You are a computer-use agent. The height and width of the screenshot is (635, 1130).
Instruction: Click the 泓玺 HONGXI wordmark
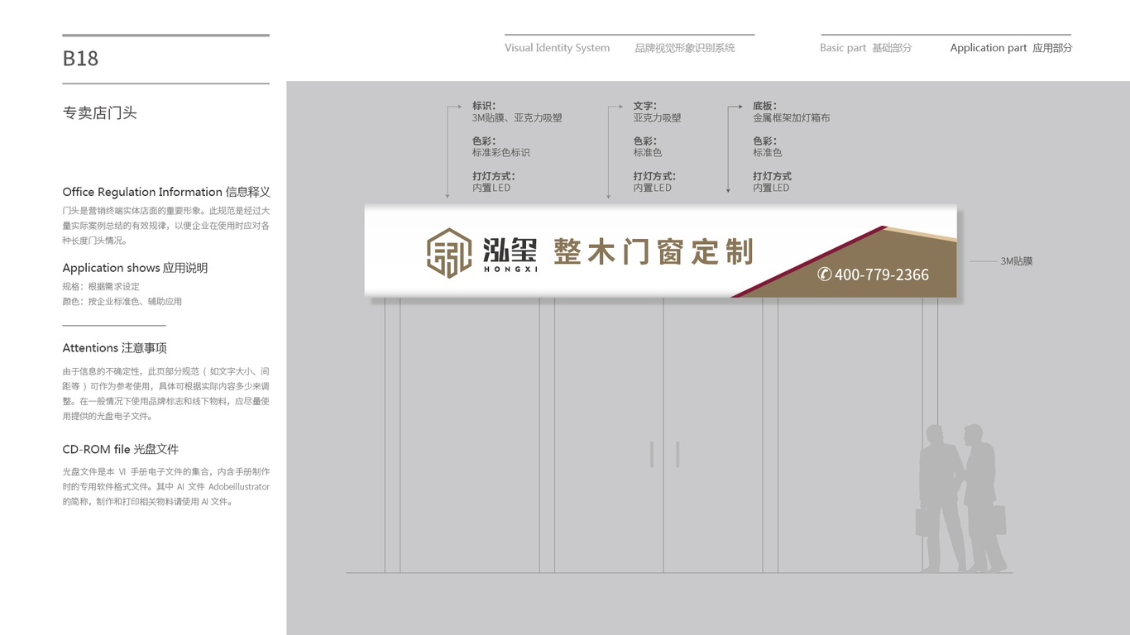pos(510,255)
